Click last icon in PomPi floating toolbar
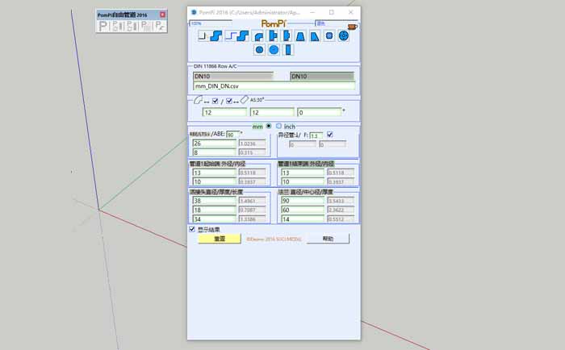This screenshot has width=565, height=350. [x=161, y=27]
